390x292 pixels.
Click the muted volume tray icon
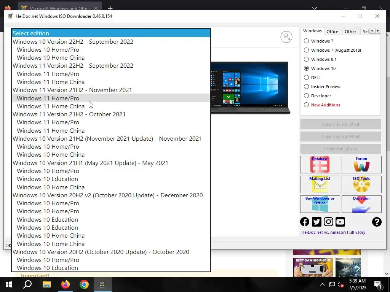coord(340,285)
